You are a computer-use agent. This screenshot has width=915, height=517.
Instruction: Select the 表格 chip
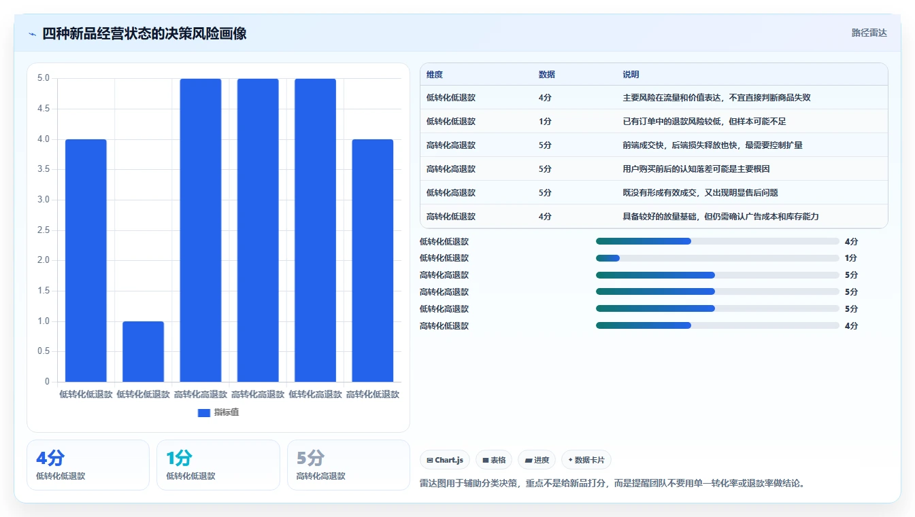pos(494,460)
